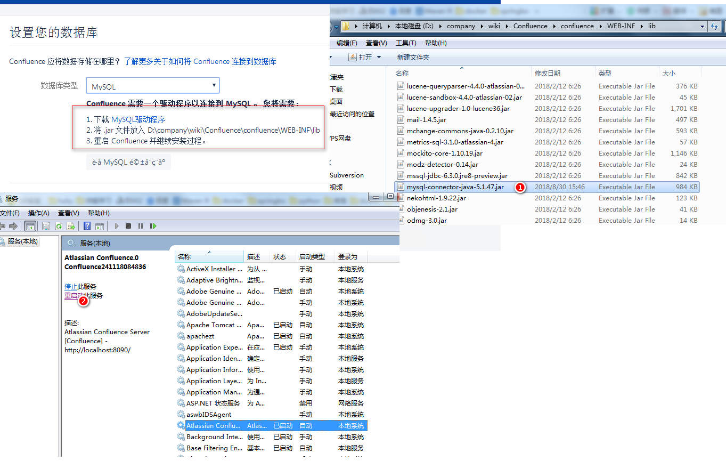The width and height of the screenshot is (726, 469).
Task: Open the 数据库类型 MySQL dropdown
Action: point(153,86)
